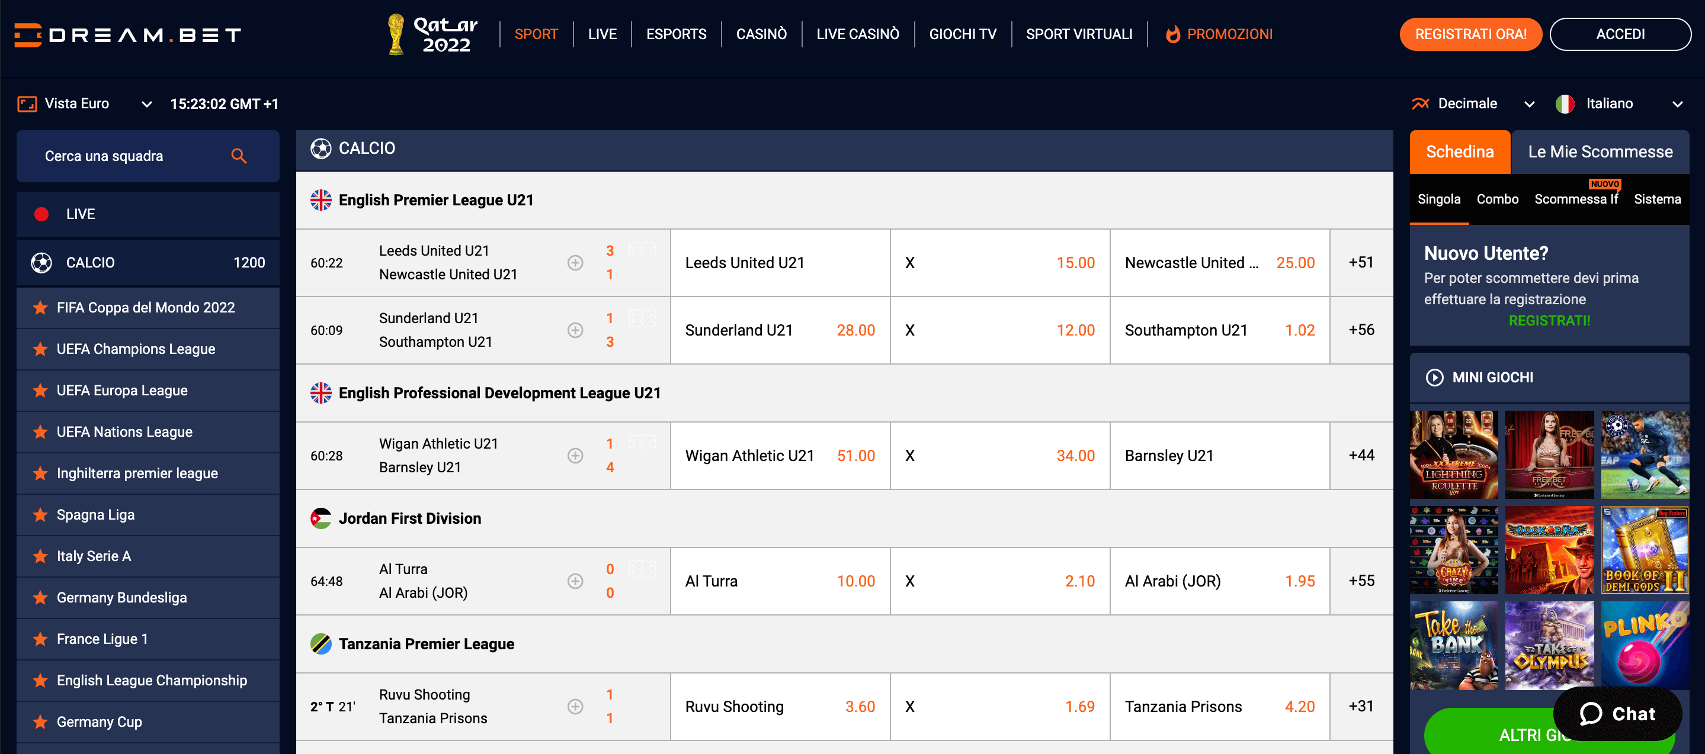This screenshot has width=1705, height=754.
Task: Open the ESPORTS menu item
Action: click(677, 34)
